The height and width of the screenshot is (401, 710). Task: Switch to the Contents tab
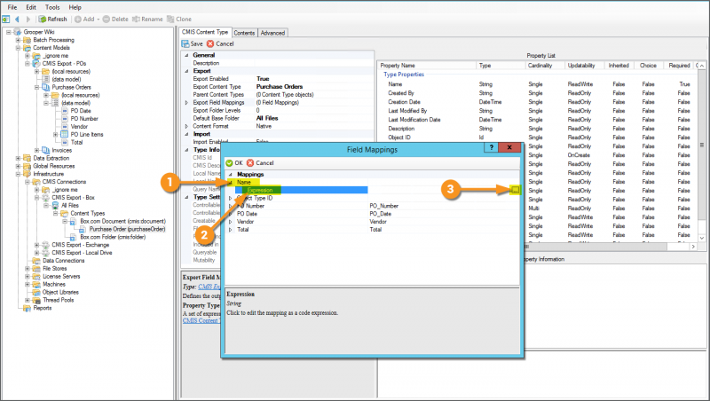pyautogui.click(x=245, y=33)
